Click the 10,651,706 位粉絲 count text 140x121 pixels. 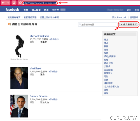tap(39, 39)
